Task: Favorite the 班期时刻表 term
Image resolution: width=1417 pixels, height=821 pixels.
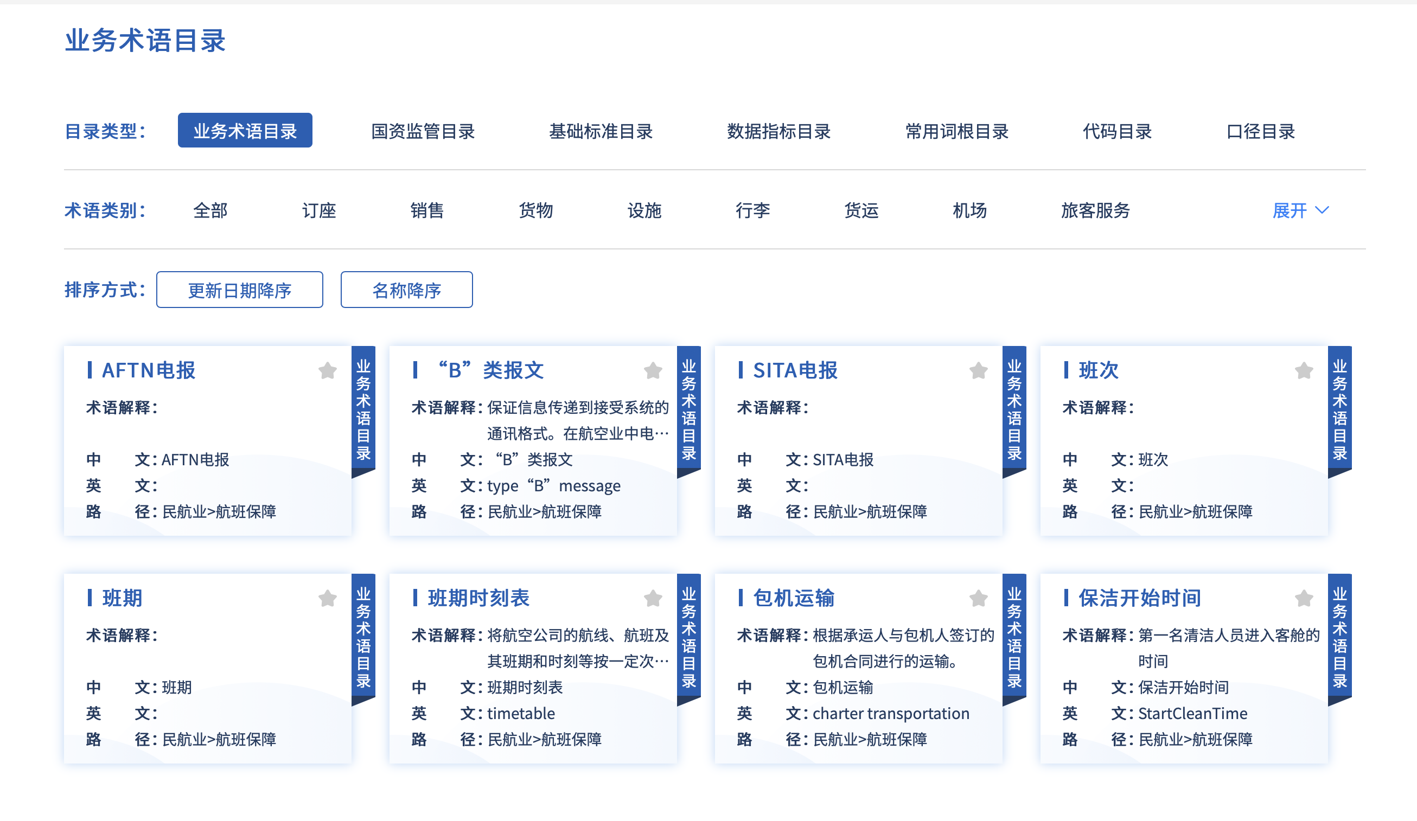Action: tap(653, 599)
